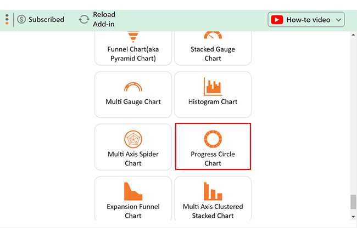Click the scrollbar down arrow
Image resolution: width=357 pixels, height=238 pixels.
353,217
